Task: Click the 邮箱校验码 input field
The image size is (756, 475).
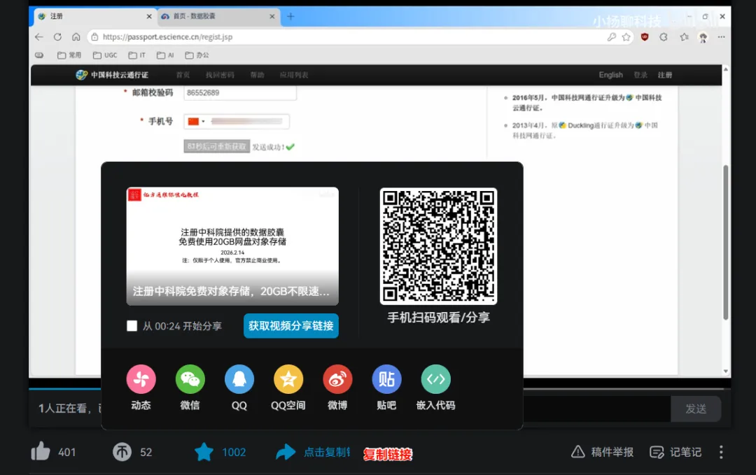Action: click(x=240, y=93)
